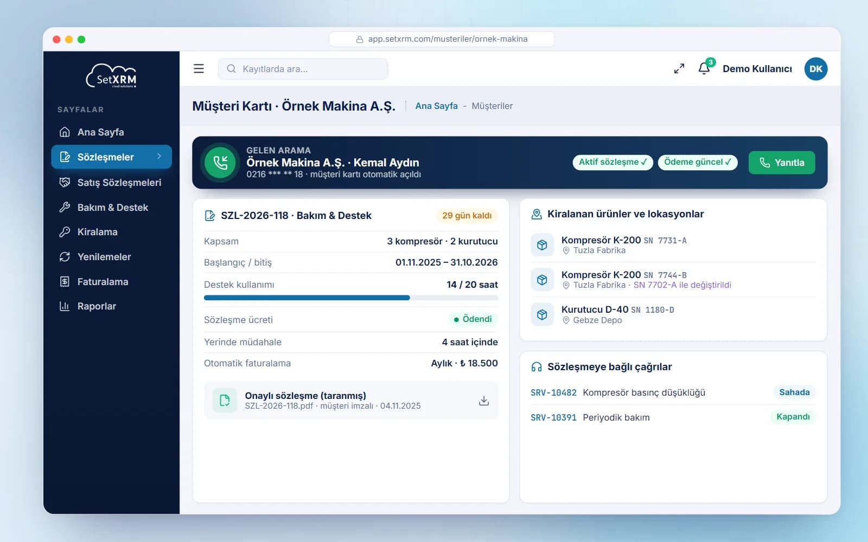The height and width of the screenshot is (542, 868).
Task: Click the Ana Sayfa breadcrumb link
Action: coord(436,106)
